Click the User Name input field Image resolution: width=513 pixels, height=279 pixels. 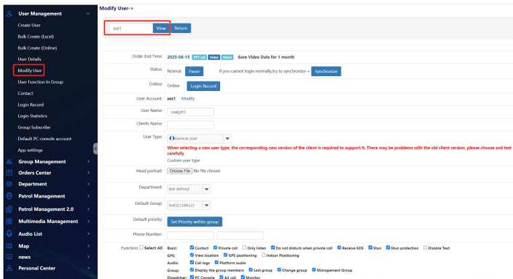tap(190, 112)
